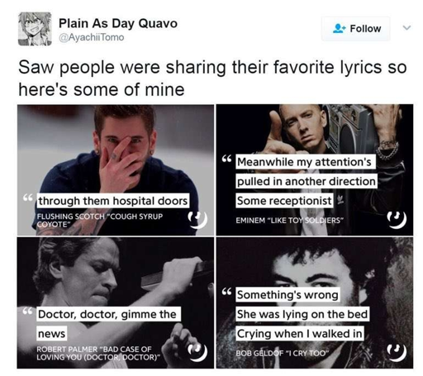Click the quotation mark icon on the Eminem card
Viewport: 423px width, 376px height.
226,159
